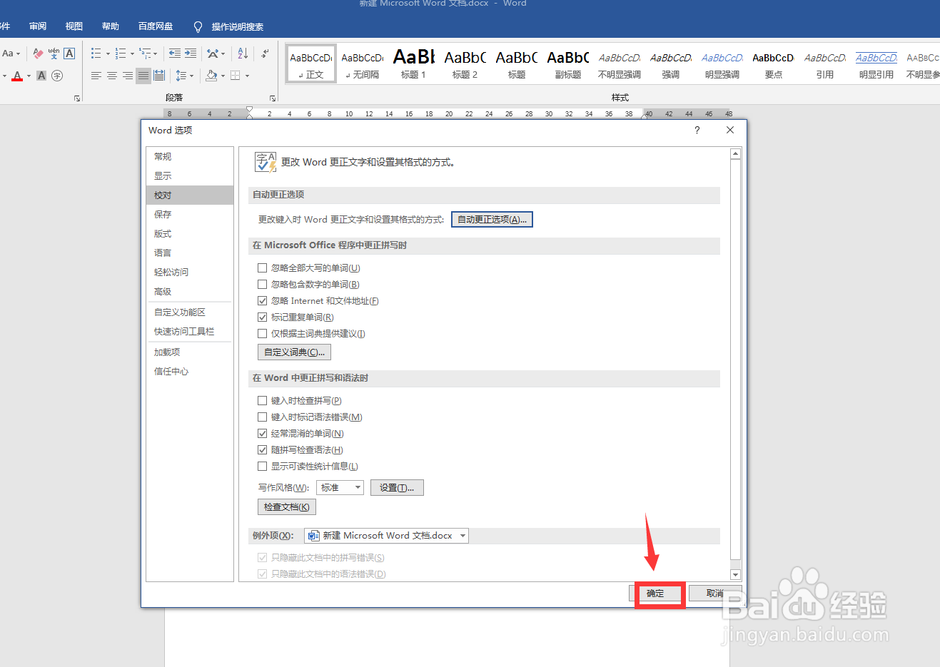Click scrollbar down arrow in options pane
The width and height of the screenshot is (940, 667).
[736, 575]
